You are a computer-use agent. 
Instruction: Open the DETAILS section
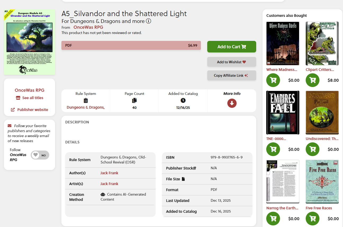[x=73, y=142]
